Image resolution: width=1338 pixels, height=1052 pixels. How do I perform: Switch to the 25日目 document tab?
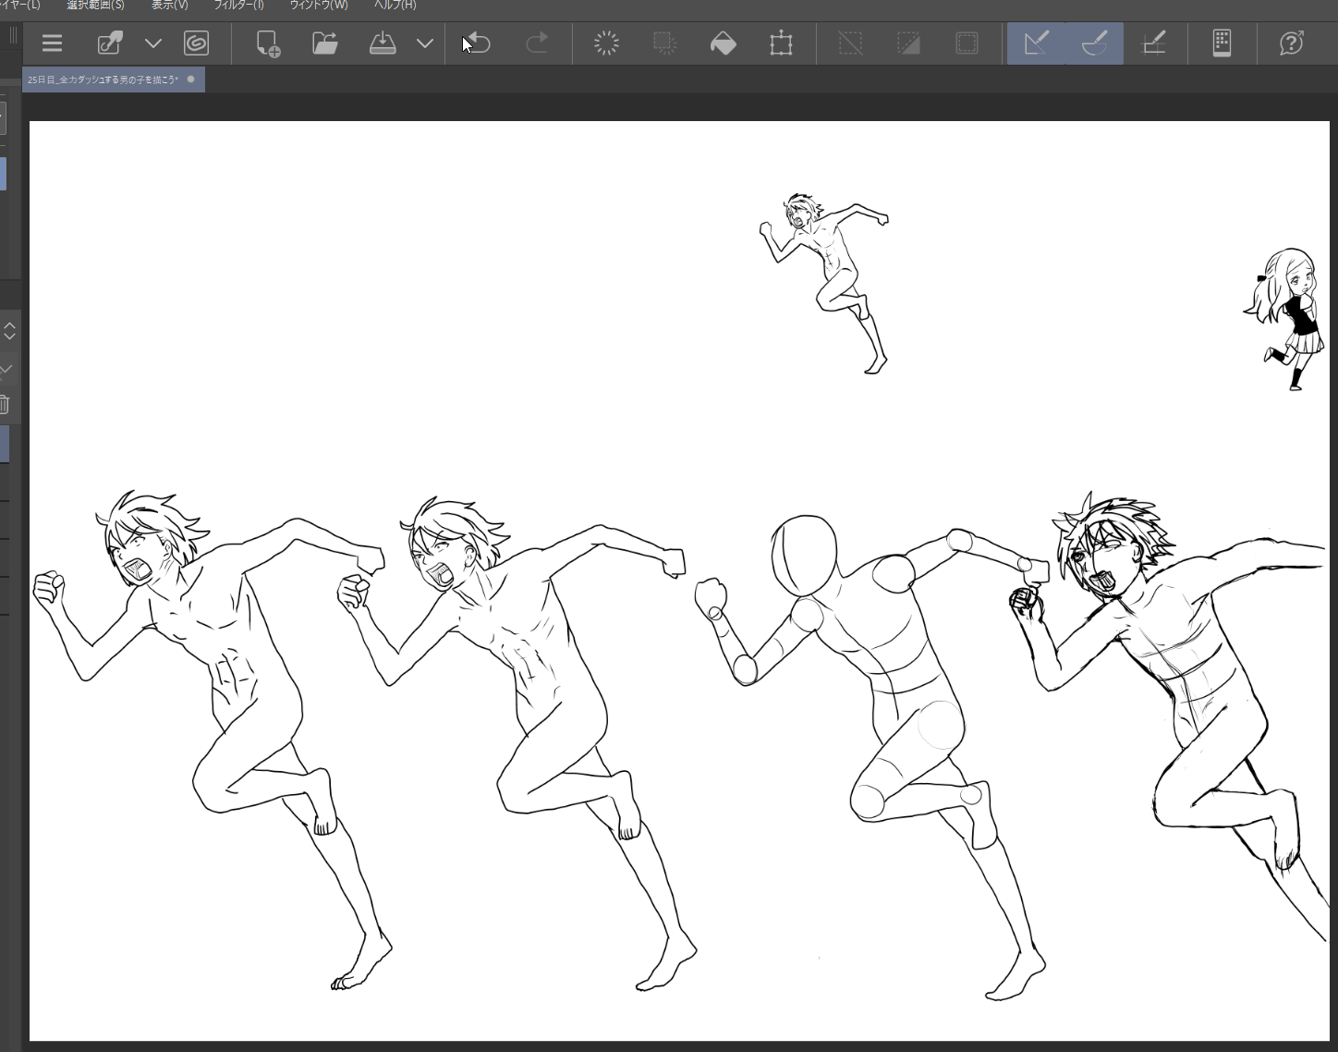[103, 80]
